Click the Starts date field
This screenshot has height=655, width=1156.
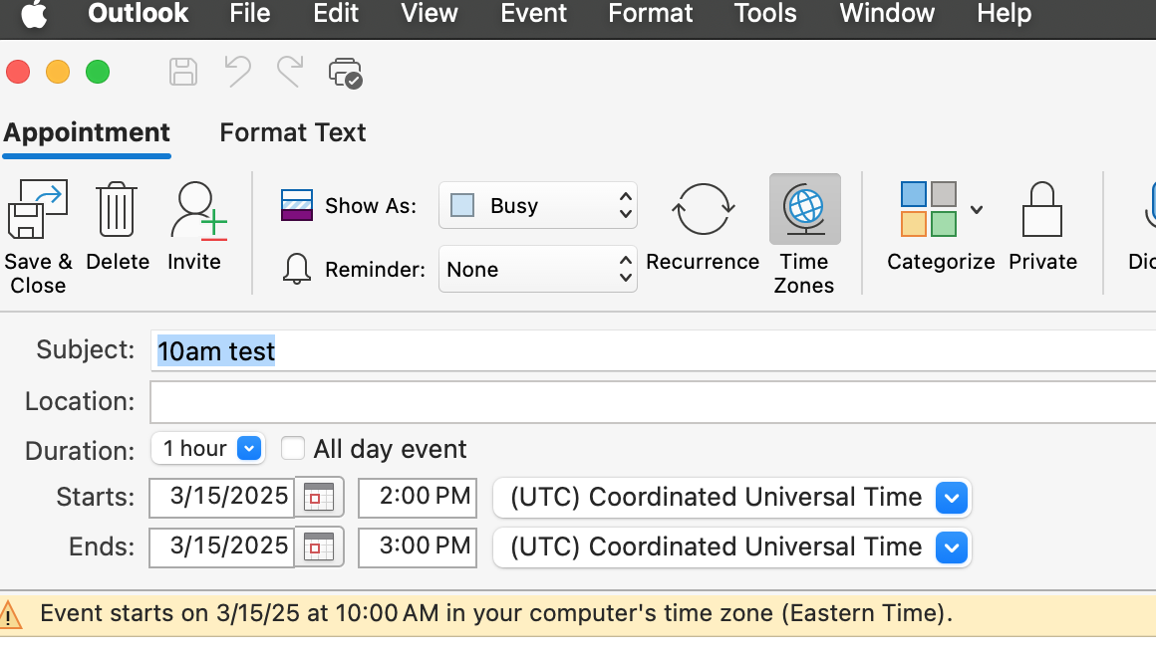(222, 498)
